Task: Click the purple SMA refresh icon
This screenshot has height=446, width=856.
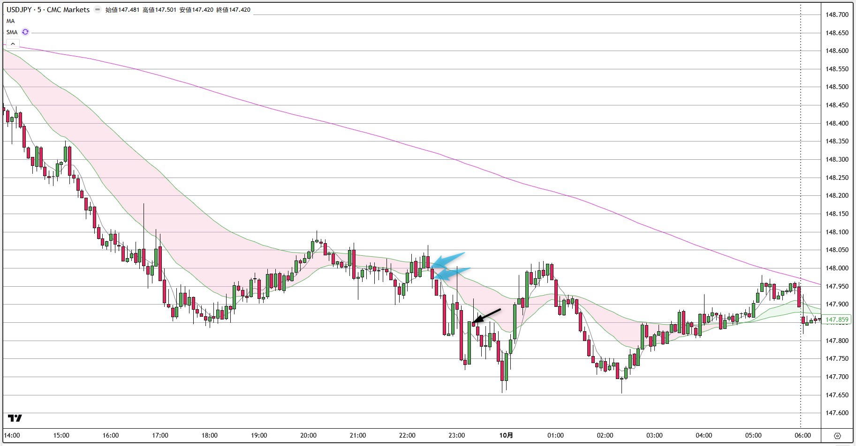Action: (25, 32)
